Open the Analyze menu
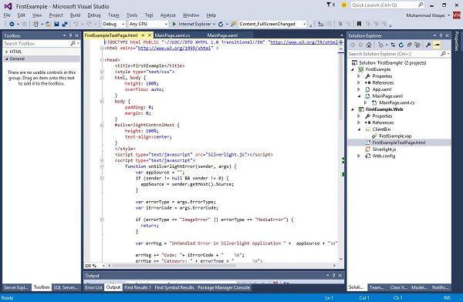 pos(167,15)
